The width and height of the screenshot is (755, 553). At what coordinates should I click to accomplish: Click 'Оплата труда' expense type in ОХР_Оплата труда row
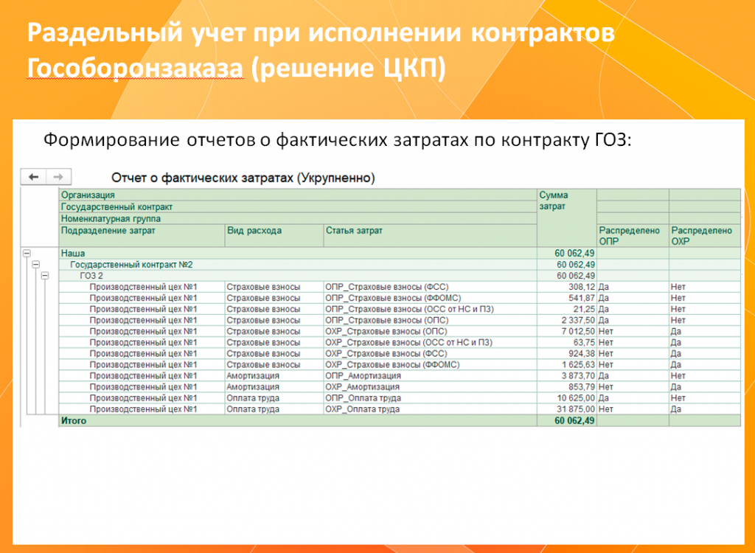(253, 409)
